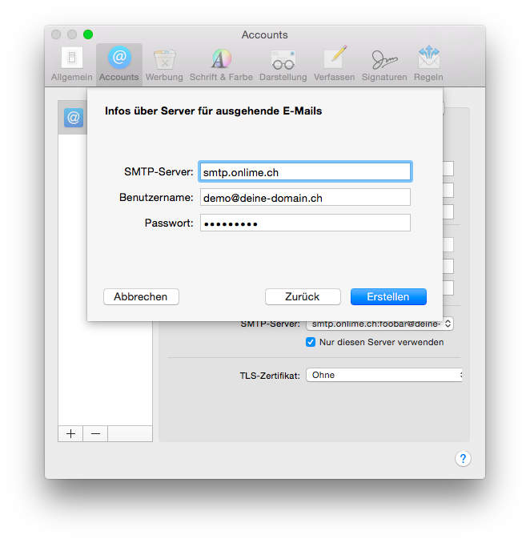Toggle 'Nur diesen Server verwenden' checkbox

click(311, 342)
